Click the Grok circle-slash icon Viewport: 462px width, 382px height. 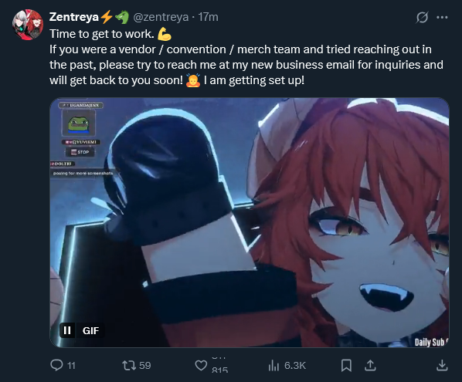pos(422,17)
